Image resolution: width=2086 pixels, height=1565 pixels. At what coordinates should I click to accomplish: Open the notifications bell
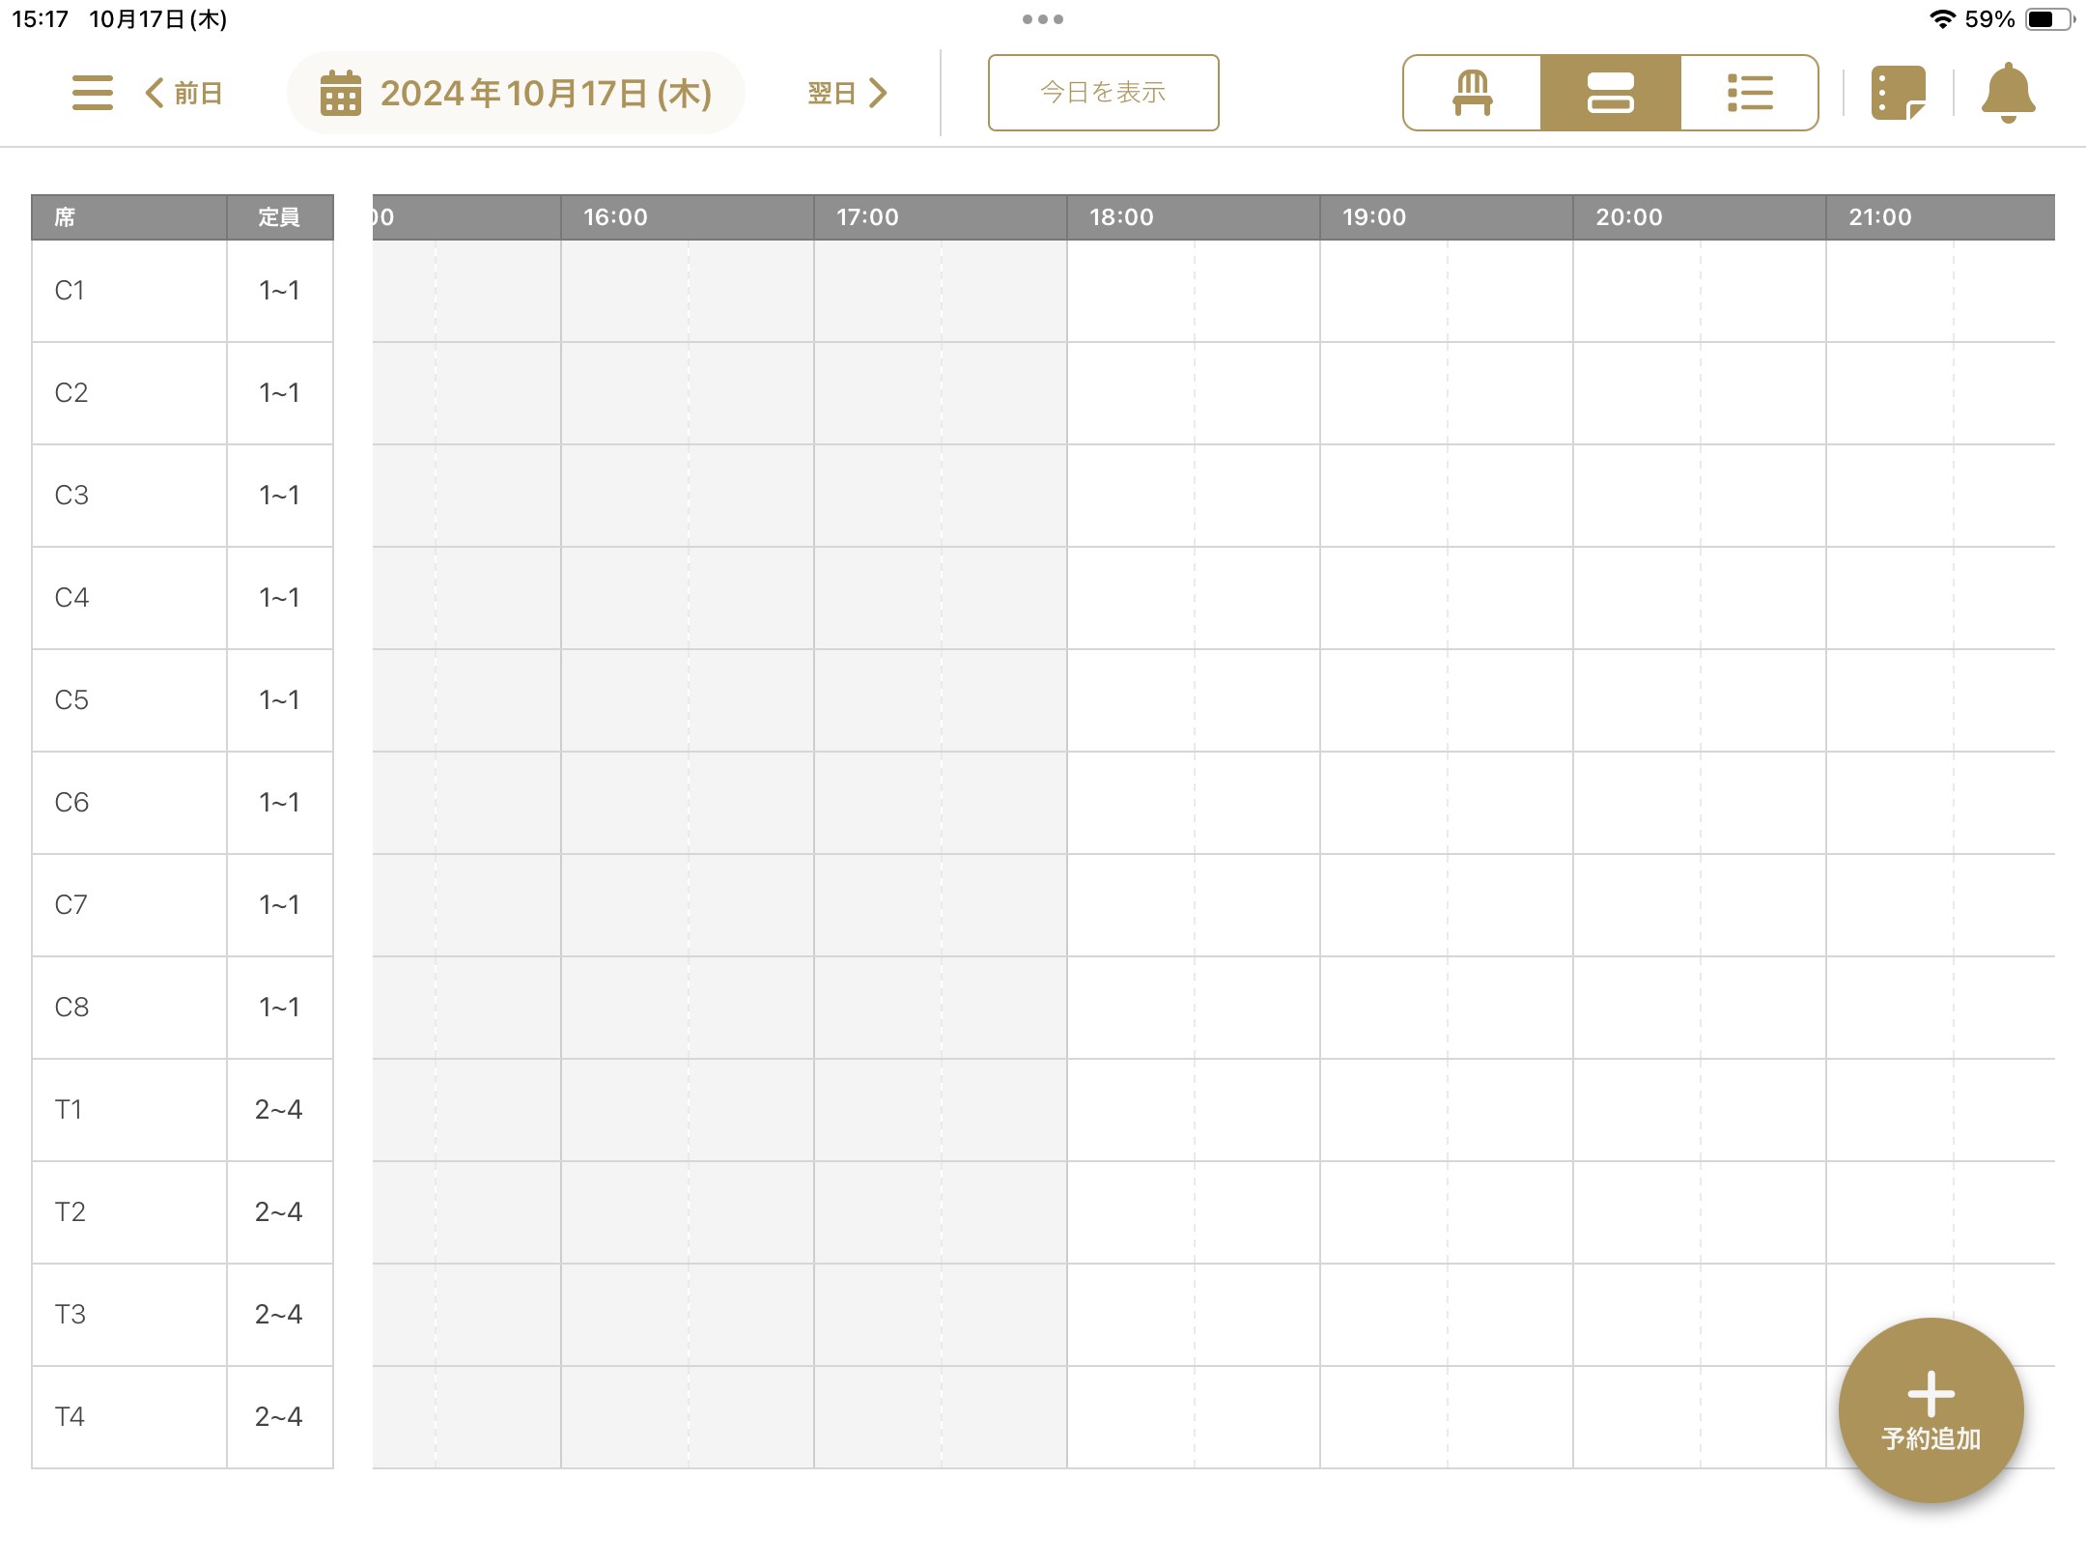[x=2008, y=93]
